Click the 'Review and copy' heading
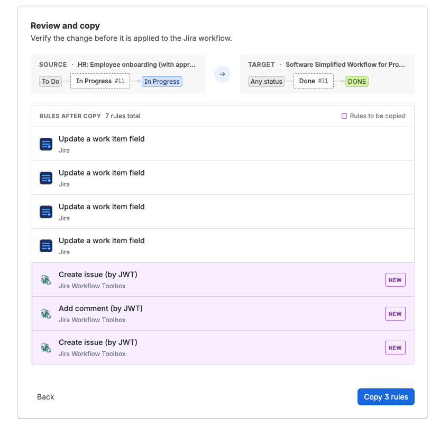The image size is (440, 426). 66,25
